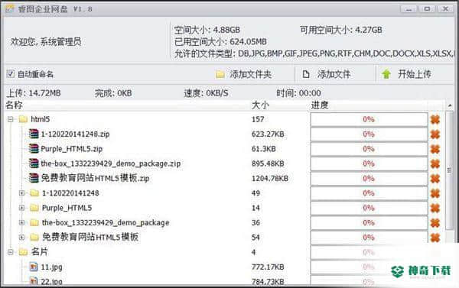Click the 进度 column header
459x288 pixels.
(x=320, y=105)
